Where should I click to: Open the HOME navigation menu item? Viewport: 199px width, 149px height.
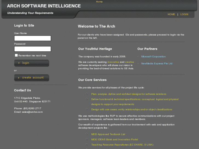pyautogui.click(x=171, y=14)
